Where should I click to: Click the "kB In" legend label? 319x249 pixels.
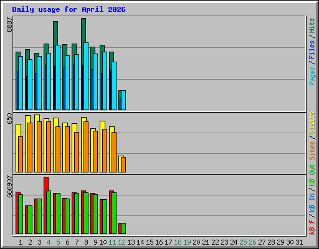[312, 203]
